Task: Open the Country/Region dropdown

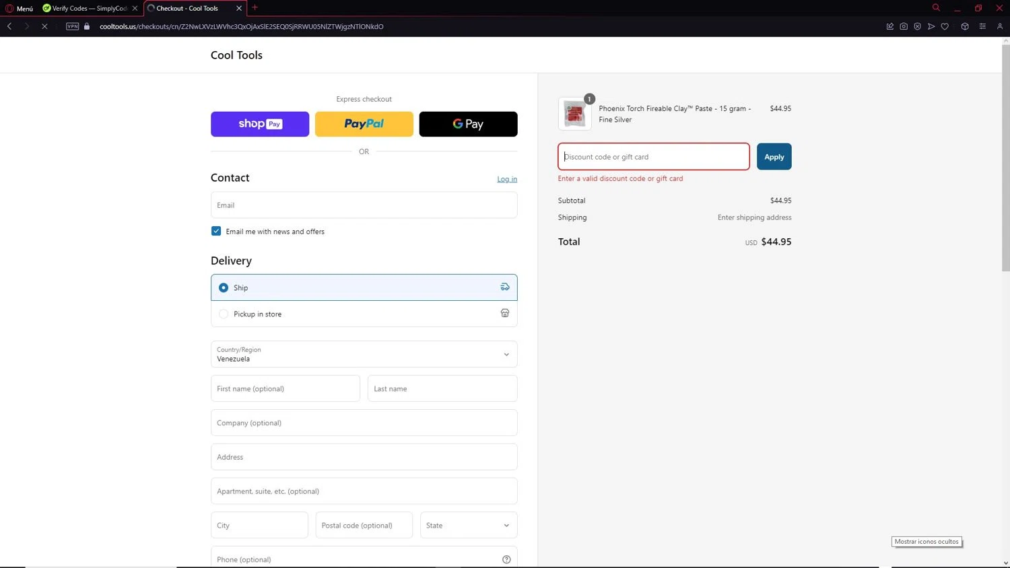Action: pos(364,354)
